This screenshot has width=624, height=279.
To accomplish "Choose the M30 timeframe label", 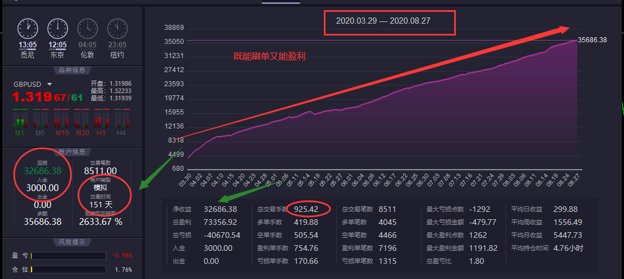I will click(81, 133).
